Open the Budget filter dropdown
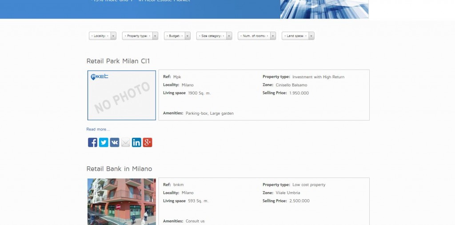The image size is (455, 225). (x=177, y=36)
